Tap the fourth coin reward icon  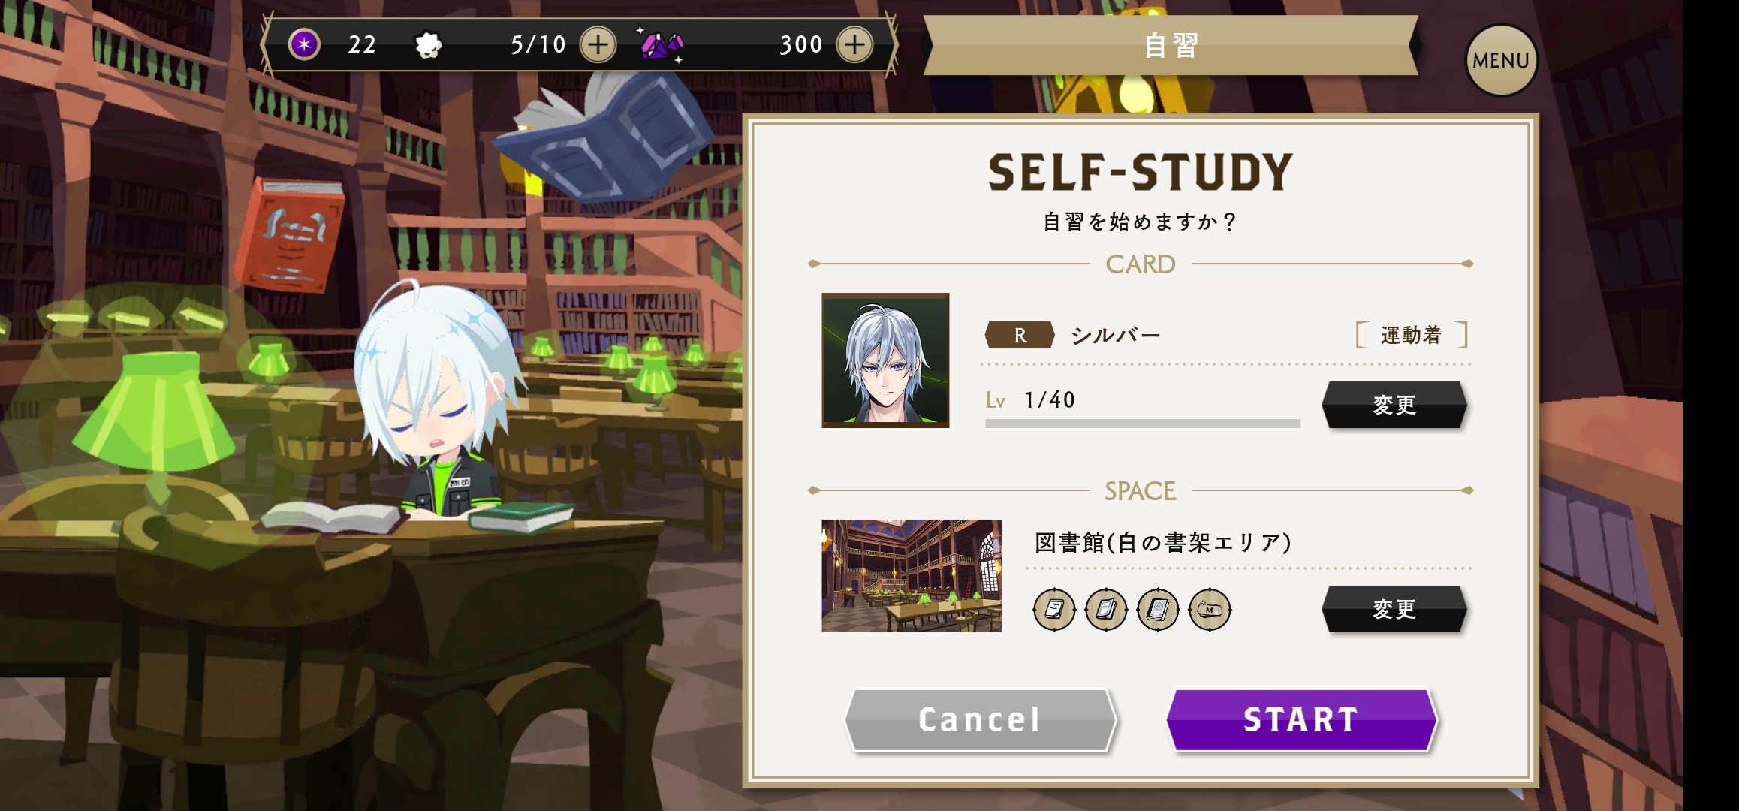pos(1210,609)
